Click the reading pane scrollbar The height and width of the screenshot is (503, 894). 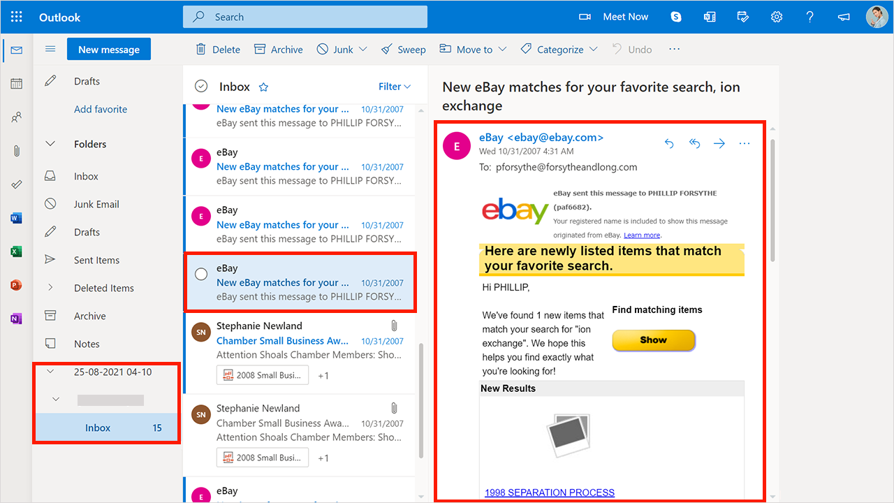tap(772, 201)
